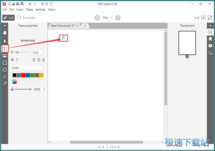Collapse the right Thumbnails panel
The image size is (215, 151).
click(210, 26)
